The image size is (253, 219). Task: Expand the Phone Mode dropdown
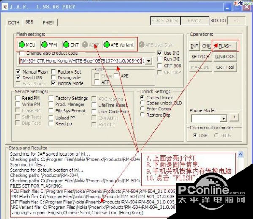coord(223,118)
